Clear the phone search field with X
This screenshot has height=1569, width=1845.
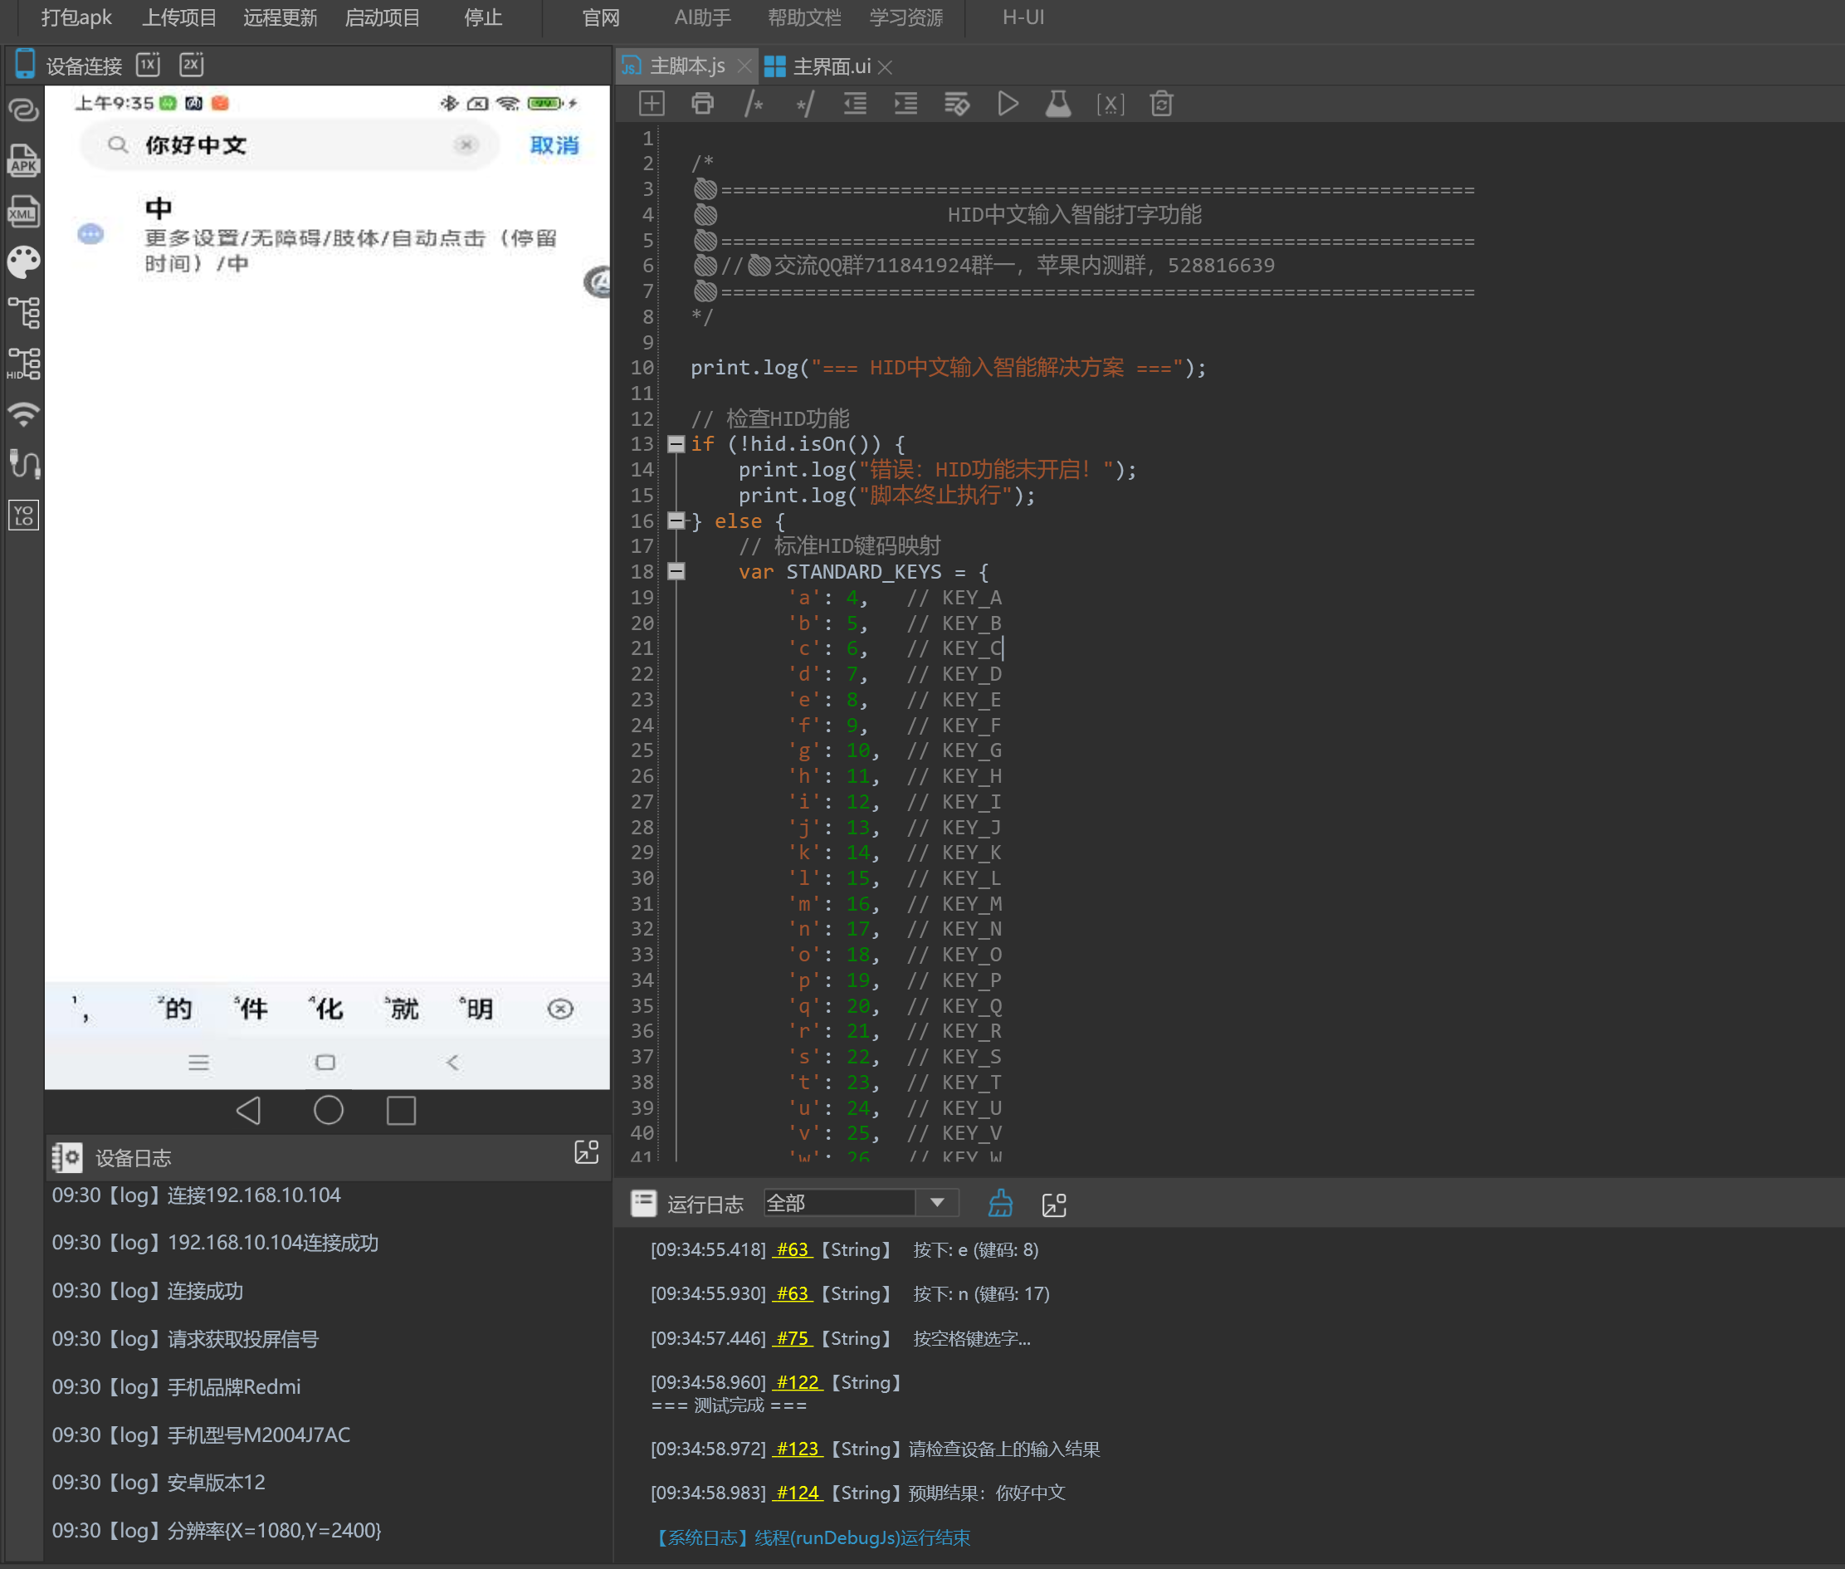[x=466, y=145]
